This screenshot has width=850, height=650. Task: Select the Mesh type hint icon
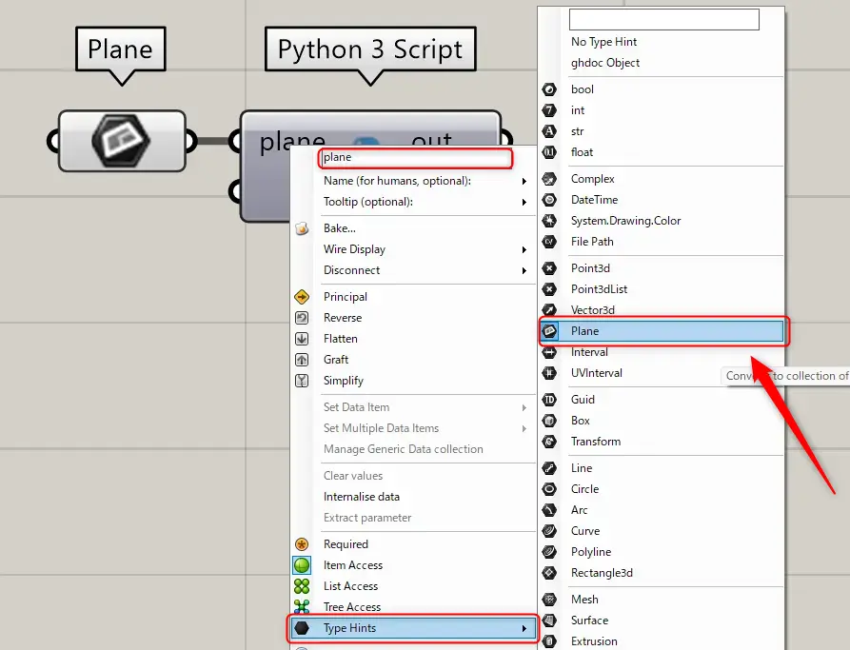pos(549,600)
